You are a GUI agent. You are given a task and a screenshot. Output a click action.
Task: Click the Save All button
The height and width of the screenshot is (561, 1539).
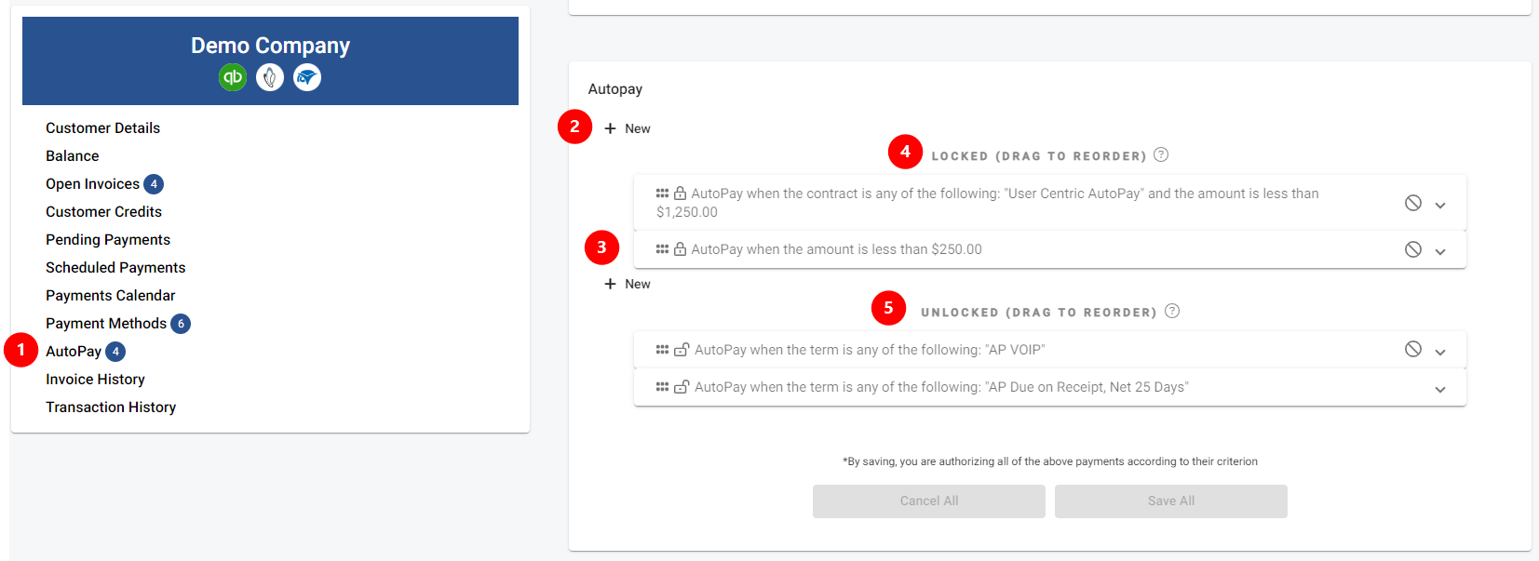pyautogui.click(x=1170, y=501)
